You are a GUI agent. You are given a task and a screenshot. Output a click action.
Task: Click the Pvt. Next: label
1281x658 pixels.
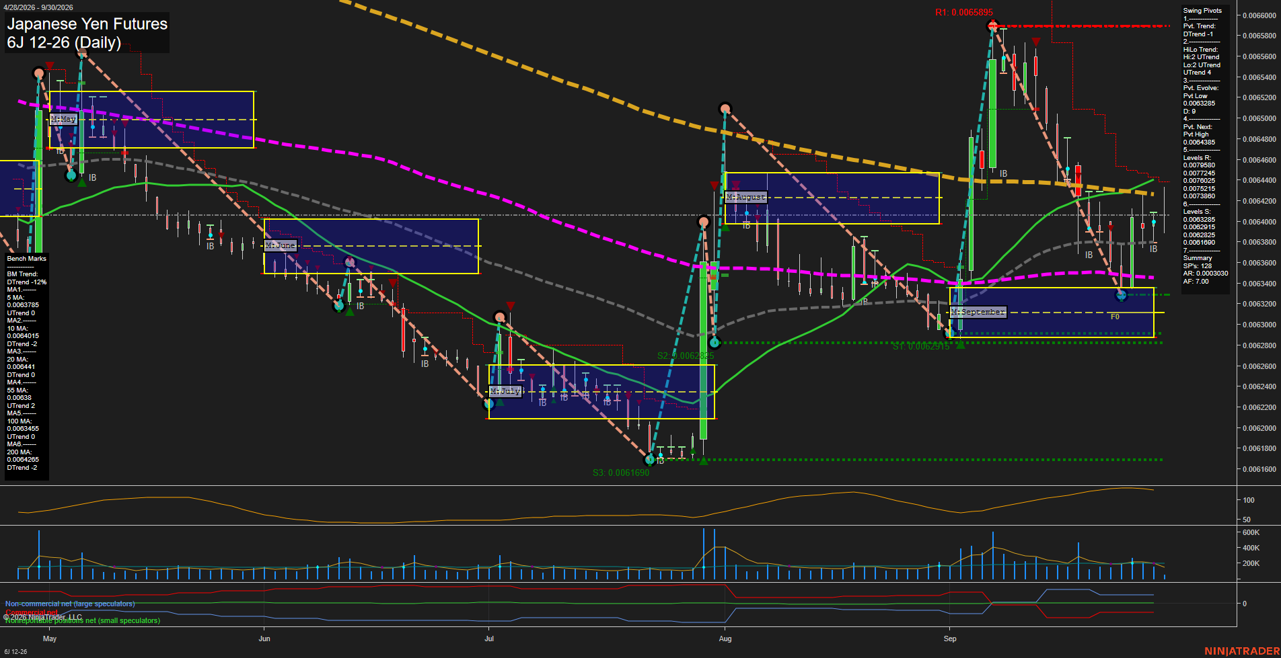[x=1198, y=127]
